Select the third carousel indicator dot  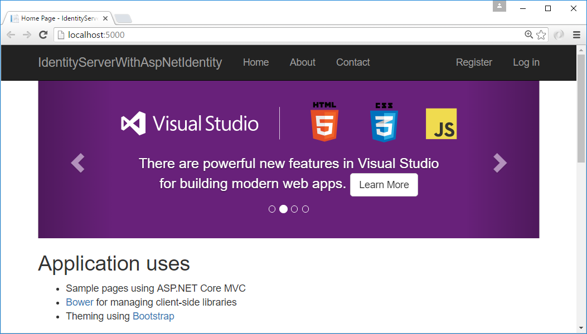click(294, 209)
